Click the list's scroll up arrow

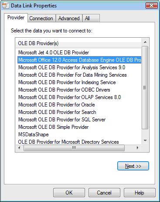[x=145, y=43]
